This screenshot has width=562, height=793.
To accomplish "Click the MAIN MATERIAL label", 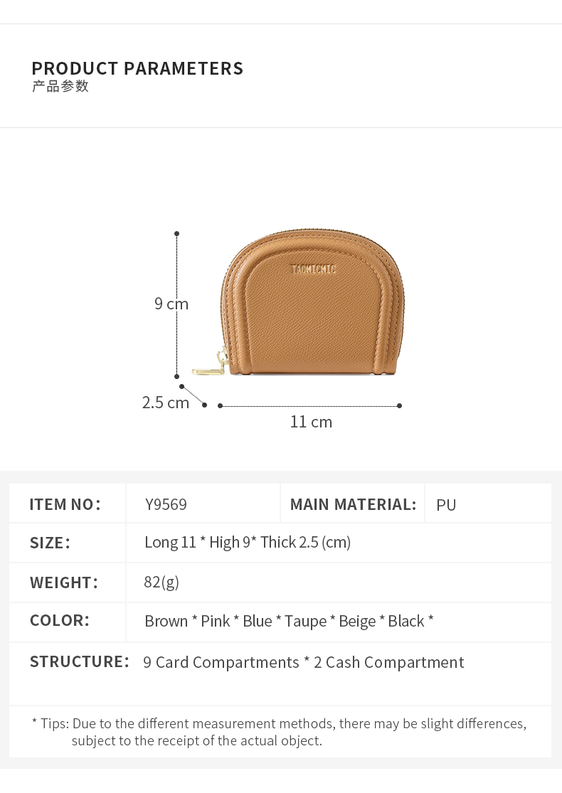I will click(353, 505).
